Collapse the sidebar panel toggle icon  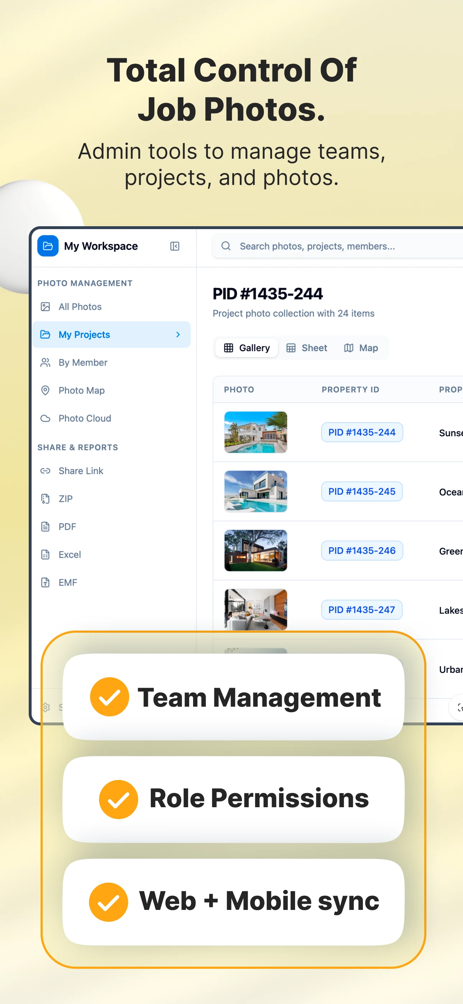point(174,246)
